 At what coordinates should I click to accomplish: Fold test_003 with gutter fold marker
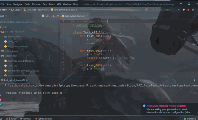[x=72, y=65]
